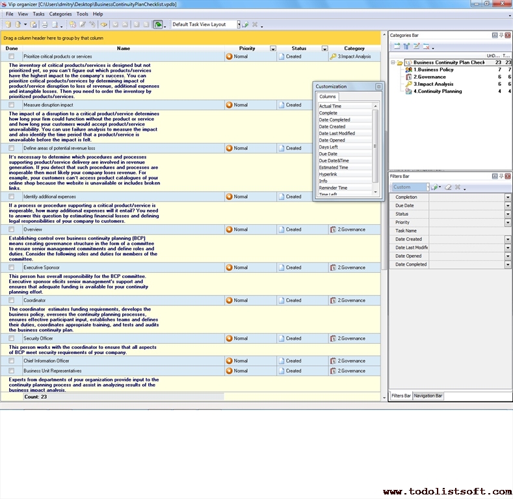
Task: Tick the Done checkbox for Executive Sponsor
Action: click(12, 267)
